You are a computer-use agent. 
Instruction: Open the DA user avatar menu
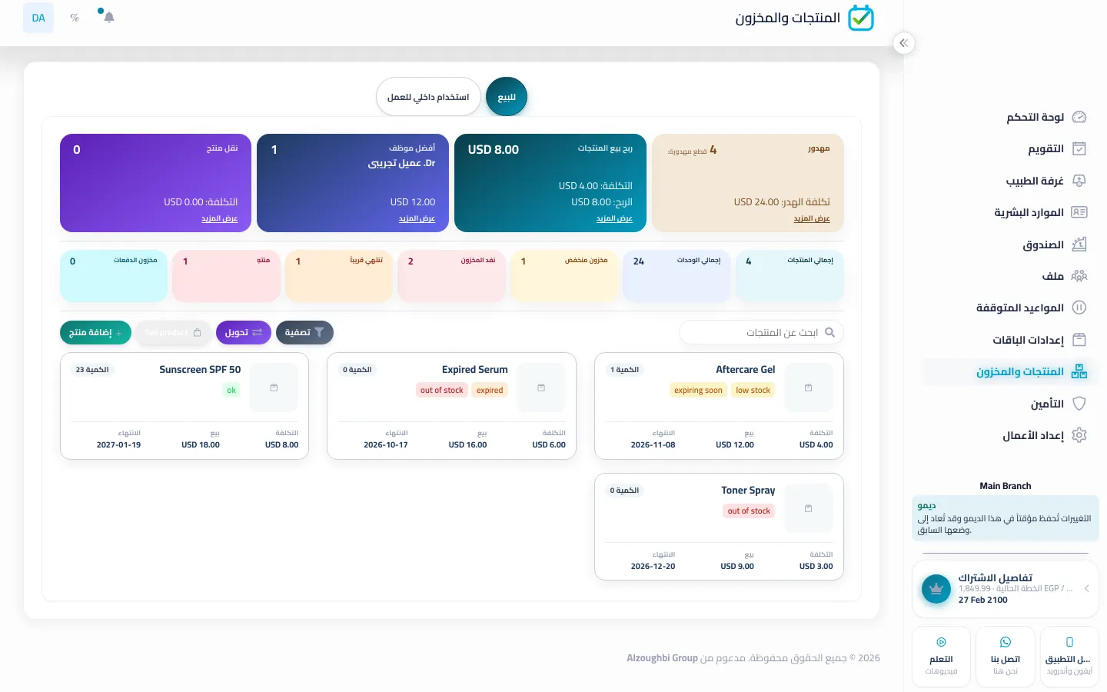coord(38,18)
